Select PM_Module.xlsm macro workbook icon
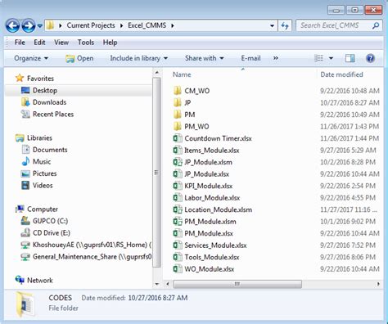 178,221
